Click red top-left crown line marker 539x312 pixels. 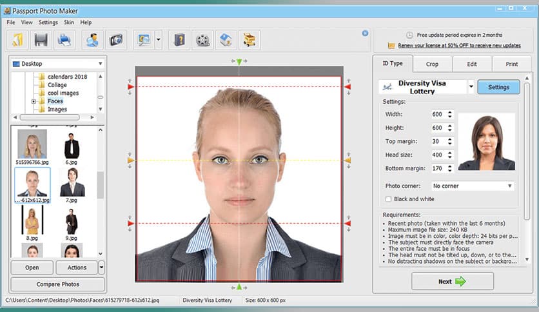(x=131, y=86)
